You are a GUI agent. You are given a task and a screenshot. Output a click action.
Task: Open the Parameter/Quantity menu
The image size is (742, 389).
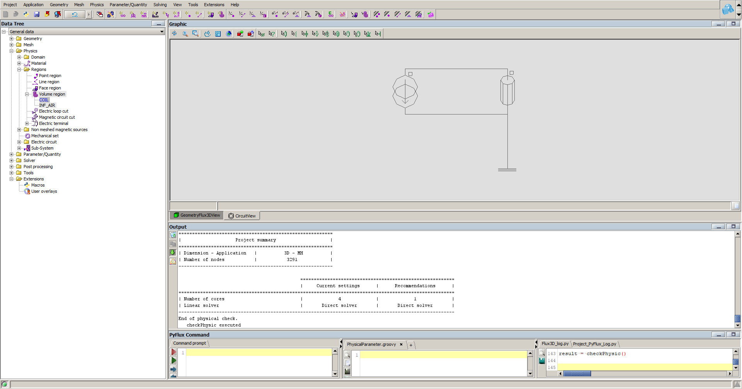tap(128, 5)
